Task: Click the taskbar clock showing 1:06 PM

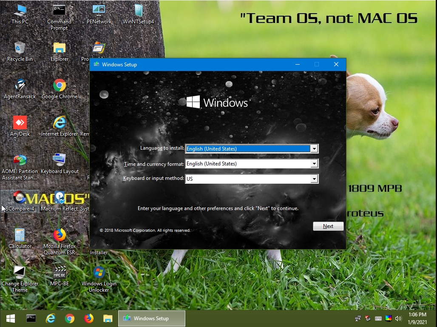Action: click(417, 318)
